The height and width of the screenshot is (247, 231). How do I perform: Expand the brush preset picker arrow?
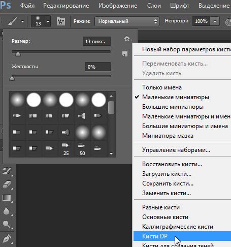[x=48, y=21]
